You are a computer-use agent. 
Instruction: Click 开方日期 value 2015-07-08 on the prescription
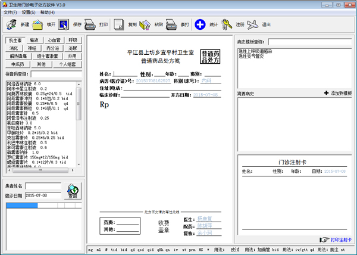click(206, 95)
